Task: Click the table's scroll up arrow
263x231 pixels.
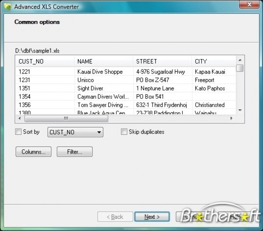Action: [240, 60]
